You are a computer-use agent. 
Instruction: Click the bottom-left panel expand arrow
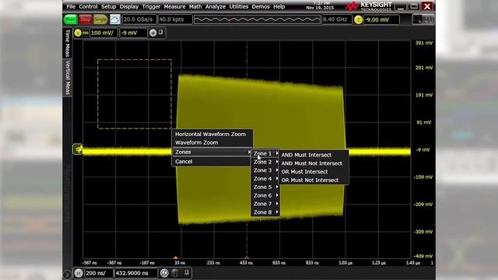coord(67,275)
